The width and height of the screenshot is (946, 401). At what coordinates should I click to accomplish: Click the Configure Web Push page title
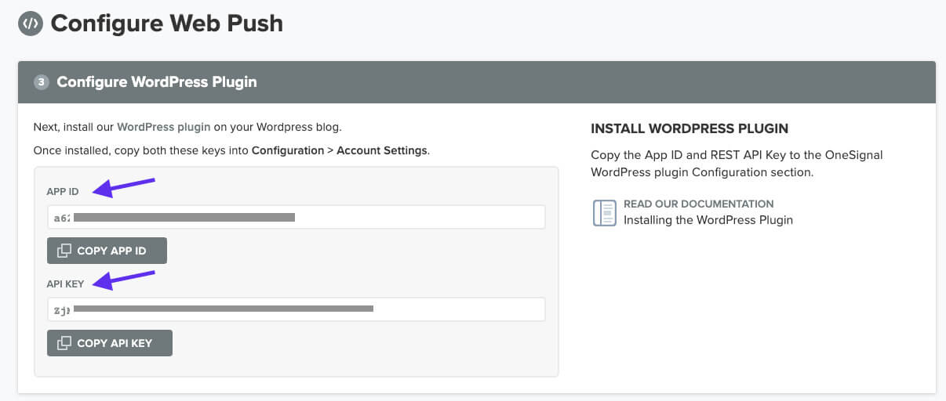pyautogui.click(x=167, y=23)
